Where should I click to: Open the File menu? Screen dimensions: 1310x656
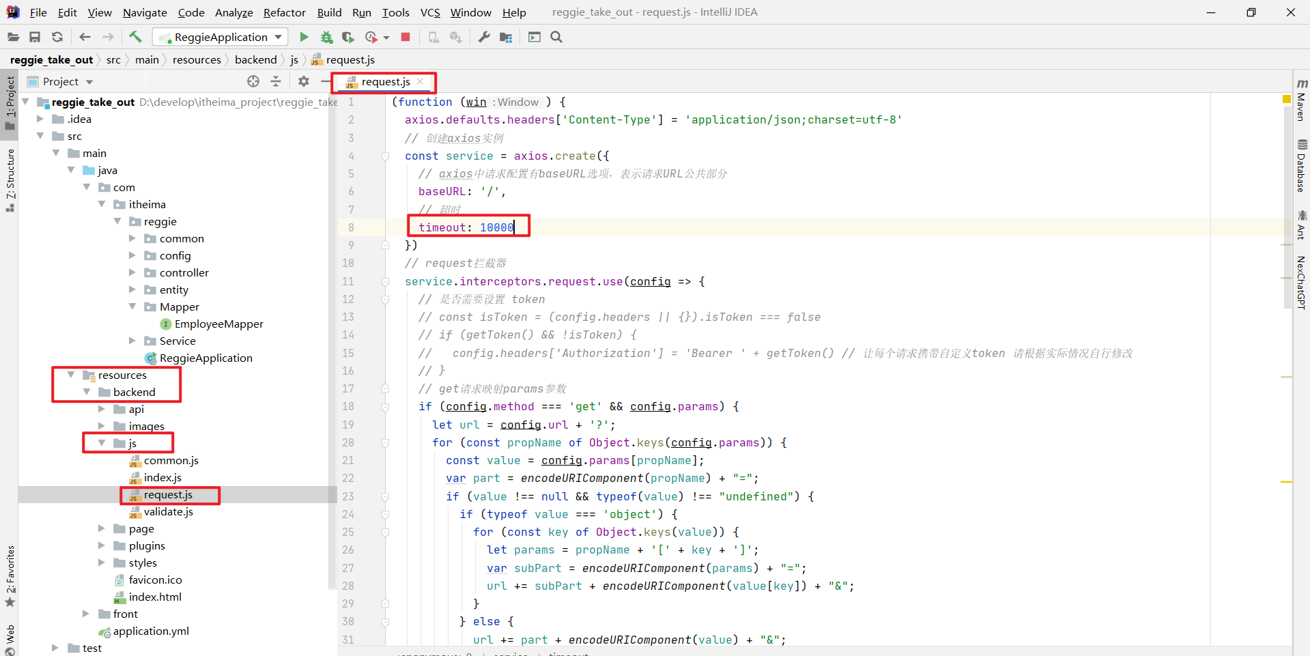pos(38,12)
